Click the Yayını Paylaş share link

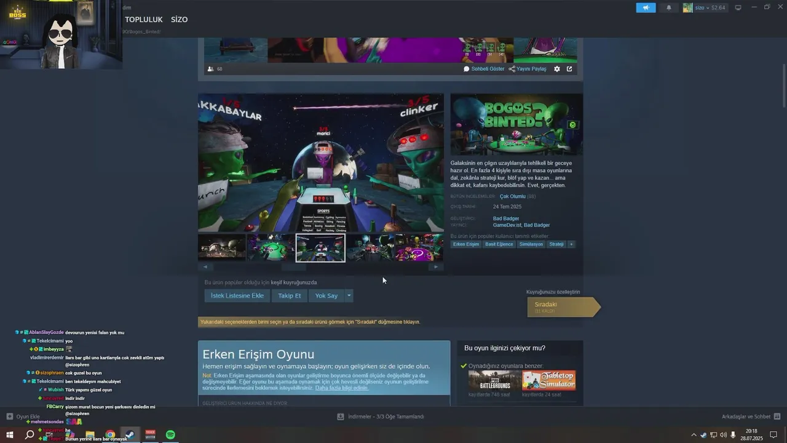coord(528,69)
